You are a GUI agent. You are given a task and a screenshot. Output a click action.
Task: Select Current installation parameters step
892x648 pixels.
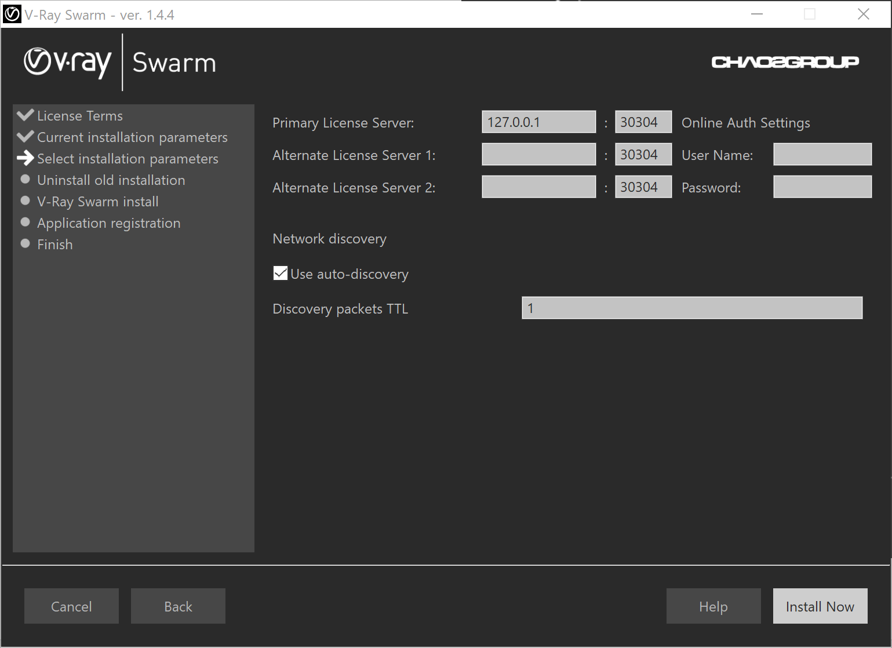(133, 137)
